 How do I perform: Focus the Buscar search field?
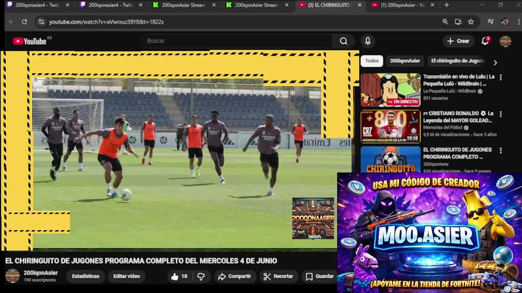click(x=237, y=41)
